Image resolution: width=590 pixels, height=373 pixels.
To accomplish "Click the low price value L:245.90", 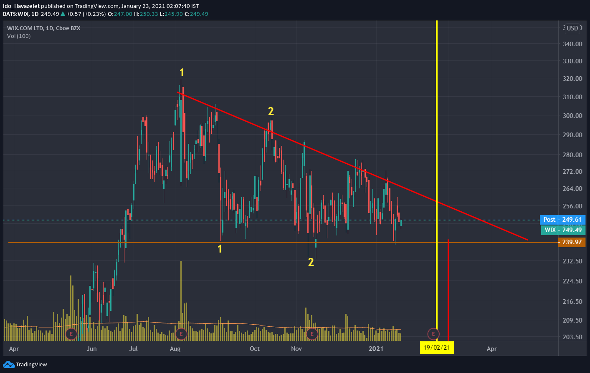I will 172,14.
